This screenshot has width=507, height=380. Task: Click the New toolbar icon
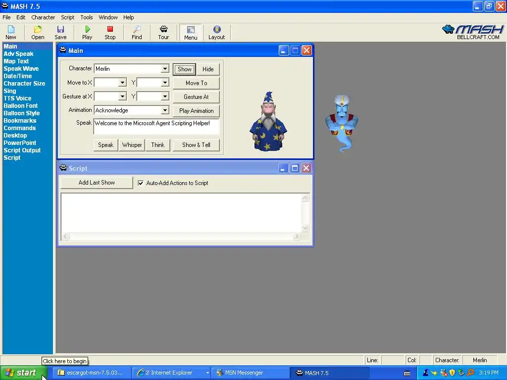click(x=11, y=33)
